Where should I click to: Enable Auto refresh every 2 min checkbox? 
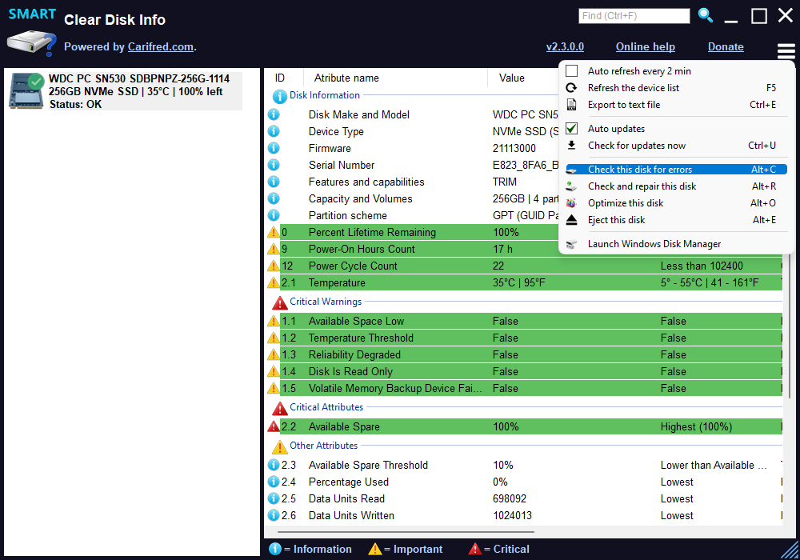tap(571, 71)
